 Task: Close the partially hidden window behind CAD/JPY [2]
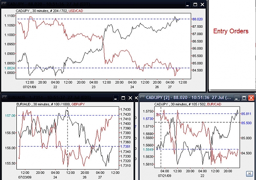pyautogui.click(x=136, y=98)
